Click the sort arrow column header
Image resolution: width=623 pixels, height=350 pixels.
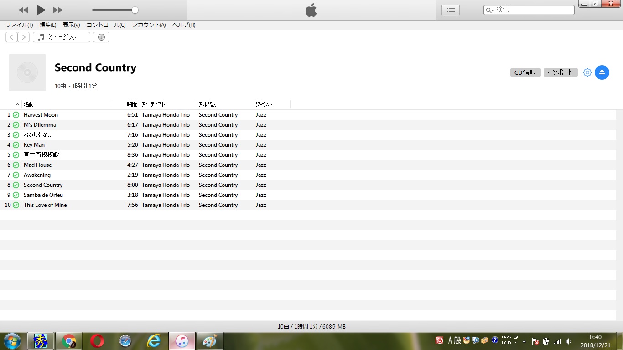pos(17,104)
